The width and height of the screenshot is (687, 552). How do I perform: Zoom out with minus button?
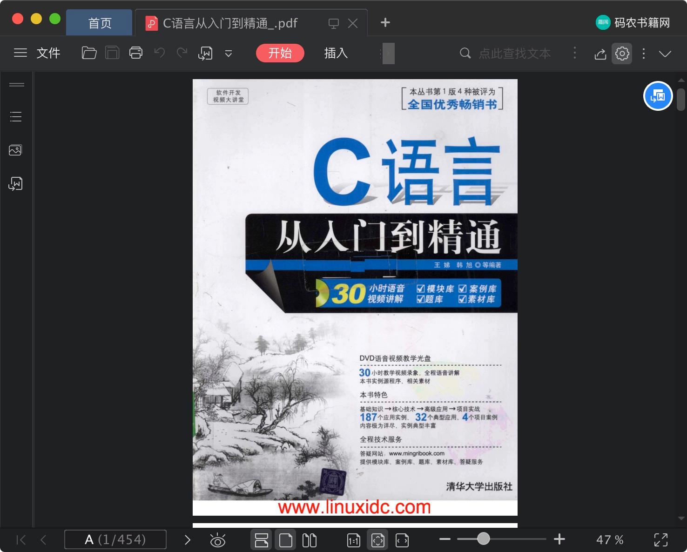[x=445, y=539]
